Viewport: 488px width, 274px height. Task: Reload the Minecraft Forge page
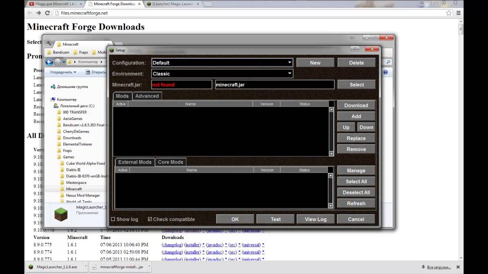coord(47,13)
